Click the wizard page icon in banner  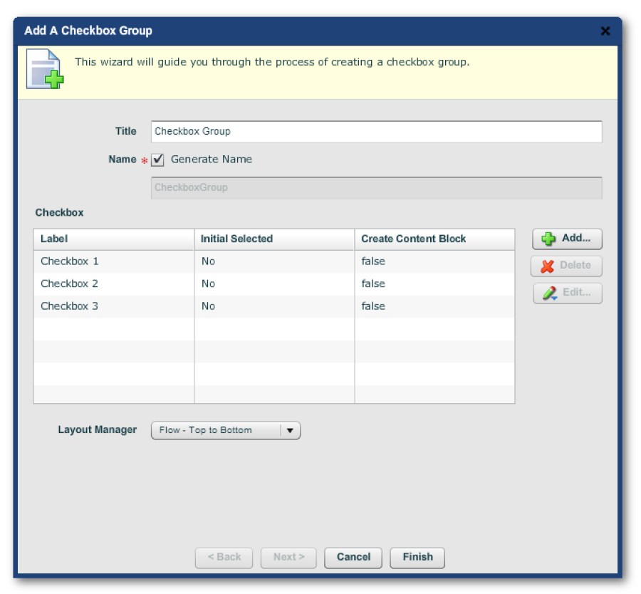(45, 68)
